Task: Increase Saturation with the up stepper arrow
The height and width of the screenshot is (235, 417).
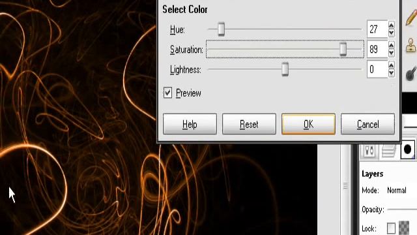Action: (391, 45)
